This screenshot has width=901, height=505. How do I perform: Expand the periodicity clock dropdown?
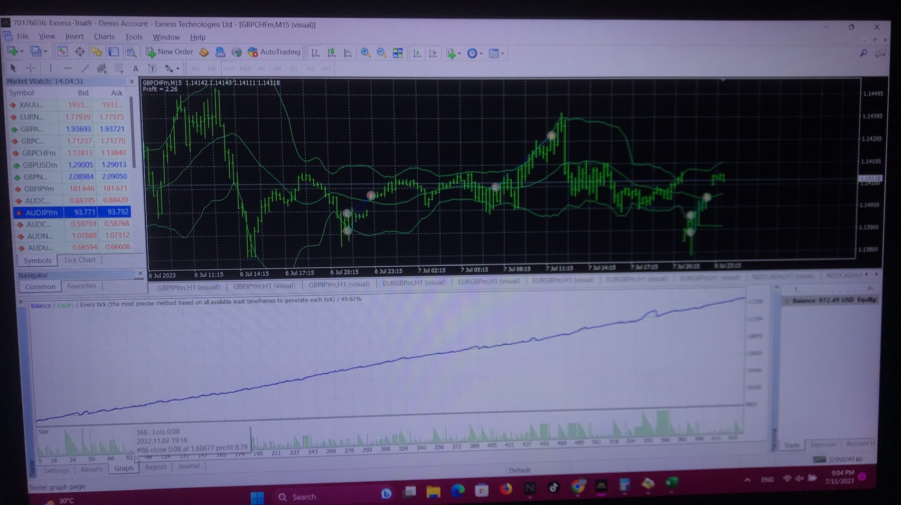click(x=481, y=53)
